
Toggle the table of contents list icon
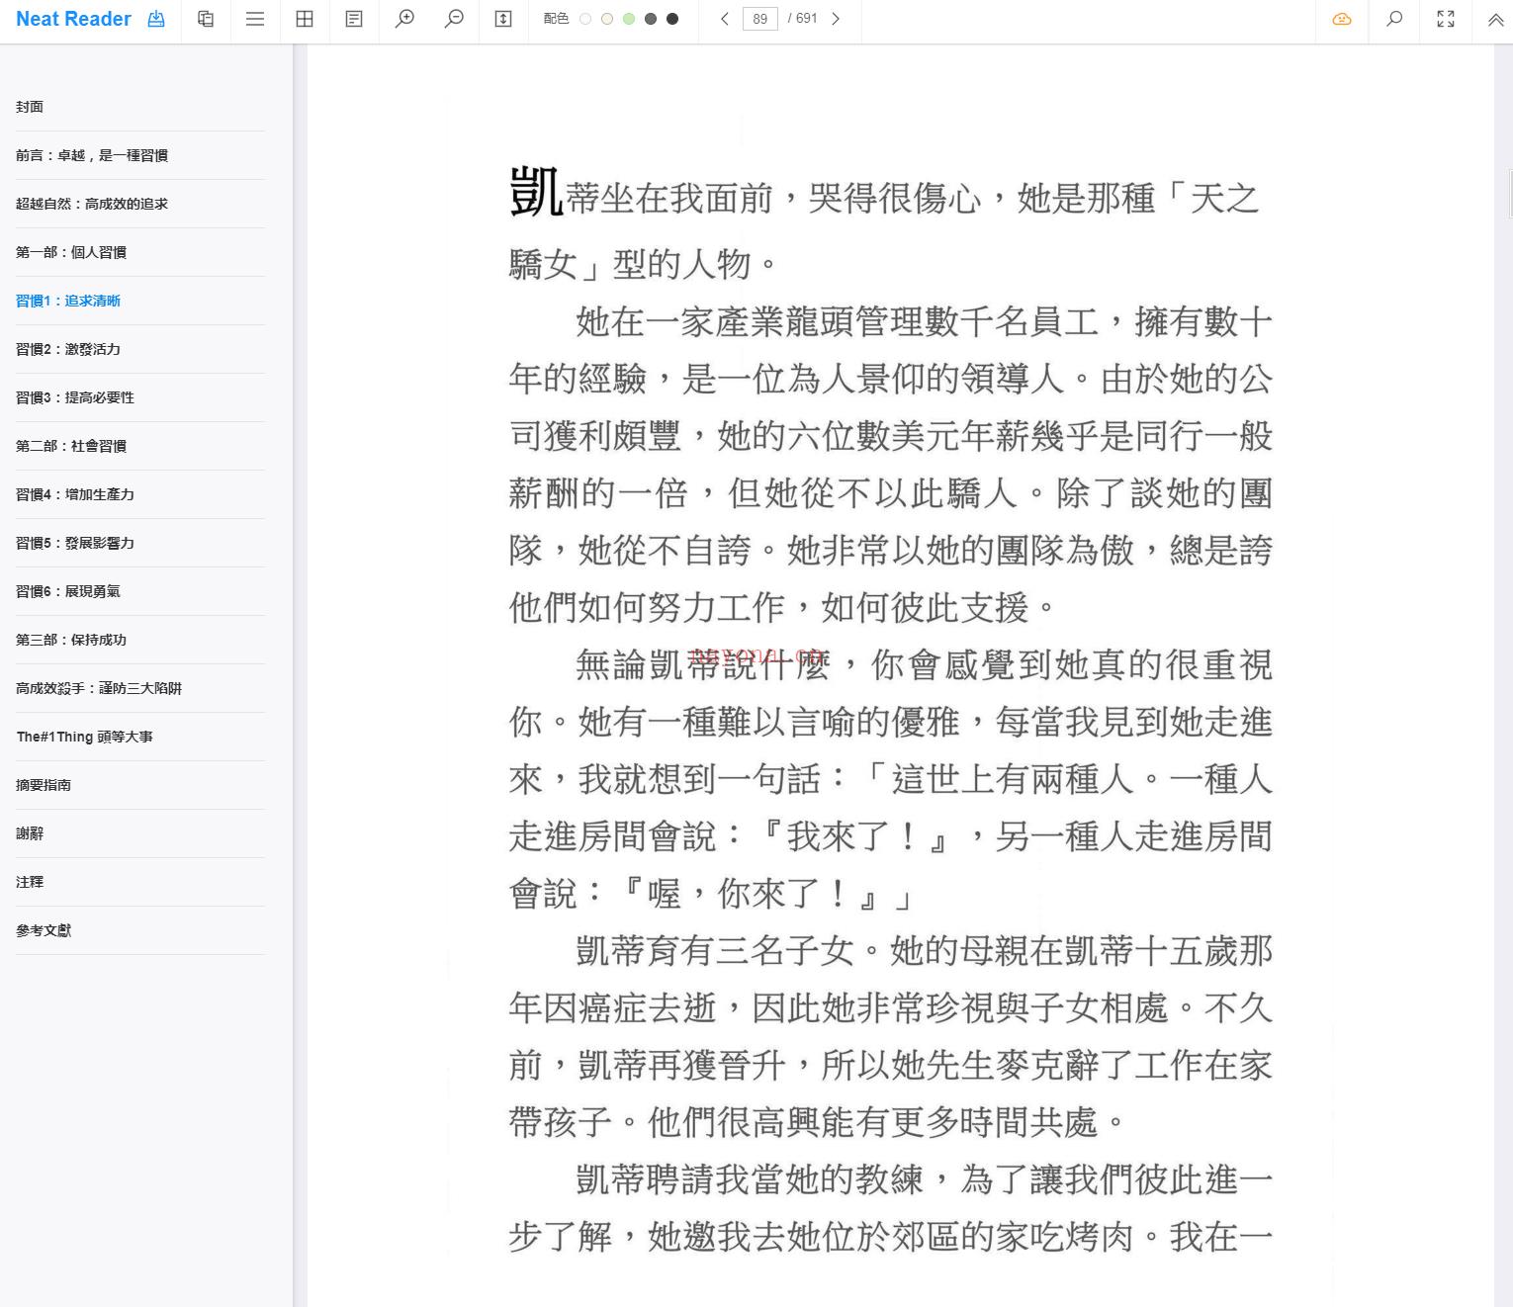pyautogui.click(x=255, y=19)
